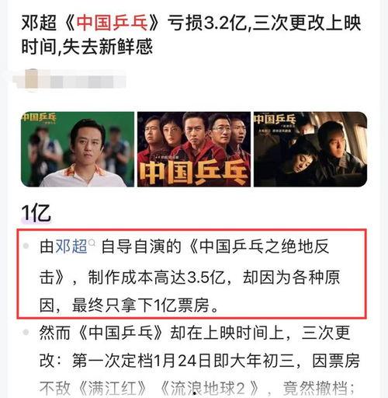388x398 pixels.
Task: Click the paragraph starting 然而《中国乒乓》
Action: pos(199,361)
